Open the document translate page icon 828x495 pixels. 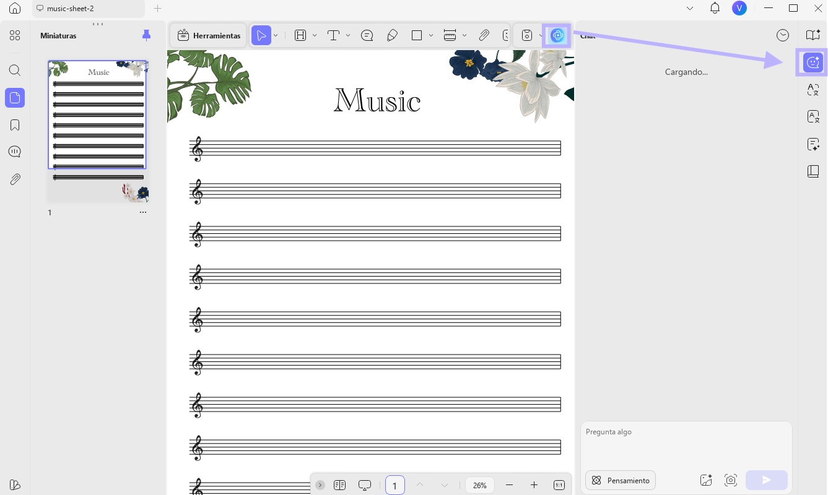(x=813, y=116)
